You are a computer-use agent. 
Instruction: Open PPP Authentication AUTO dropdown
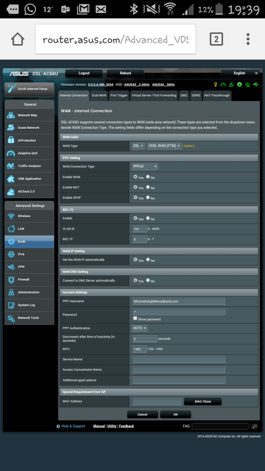pos(140,328)
